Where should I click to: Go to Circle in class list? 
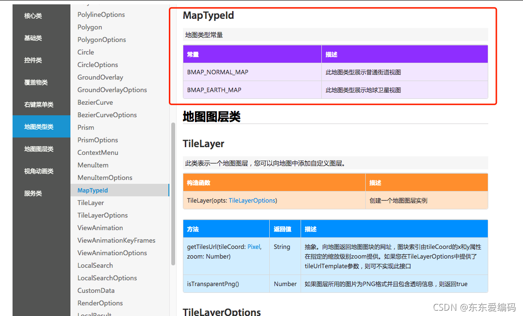point(86,52)
